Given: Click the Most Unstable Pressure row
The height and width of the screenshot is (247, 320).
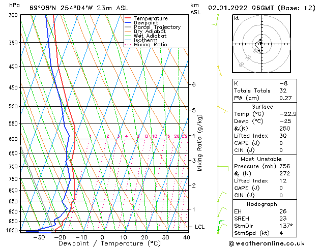Looking at the screenshot, I should pos(265,166).
